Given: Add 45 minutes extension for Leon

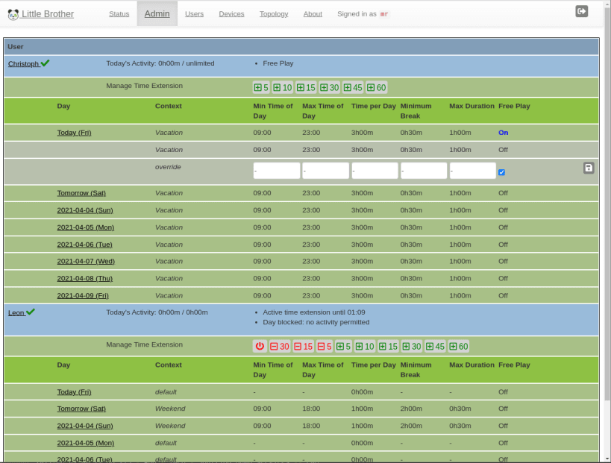Looking at the screenshot, I should click(x=435, y=346).
